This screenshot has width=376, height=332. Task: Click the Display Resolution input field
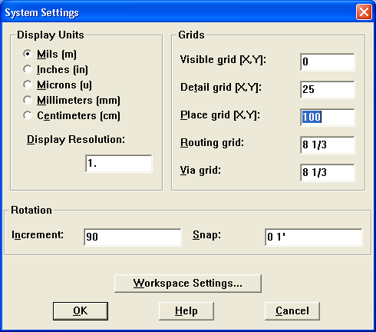119,164
